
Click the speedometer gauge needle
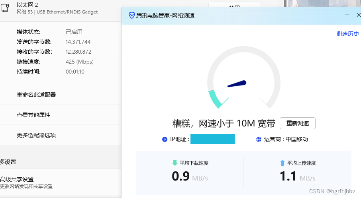[237, 83]
